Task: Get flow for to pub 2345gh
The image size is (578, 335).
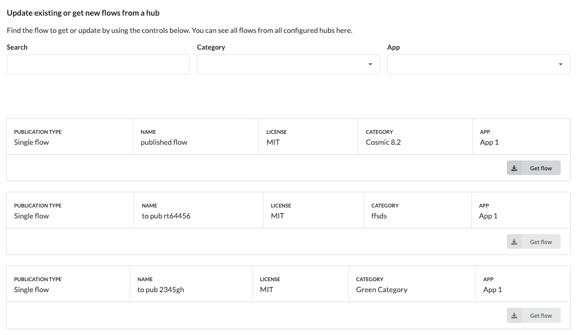Action: pyautogui.click(x=534, y=315)
